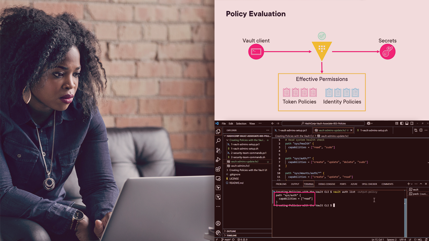Open Run and Debug view
This screenshot has height=241, width=429.
point(218,160)
